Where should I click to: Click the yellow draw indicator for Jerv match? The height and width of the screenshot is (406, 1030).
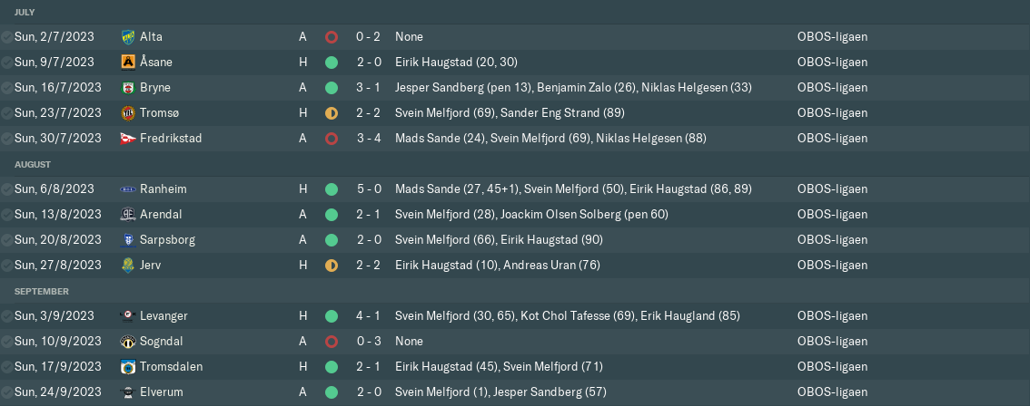point(332,266)
